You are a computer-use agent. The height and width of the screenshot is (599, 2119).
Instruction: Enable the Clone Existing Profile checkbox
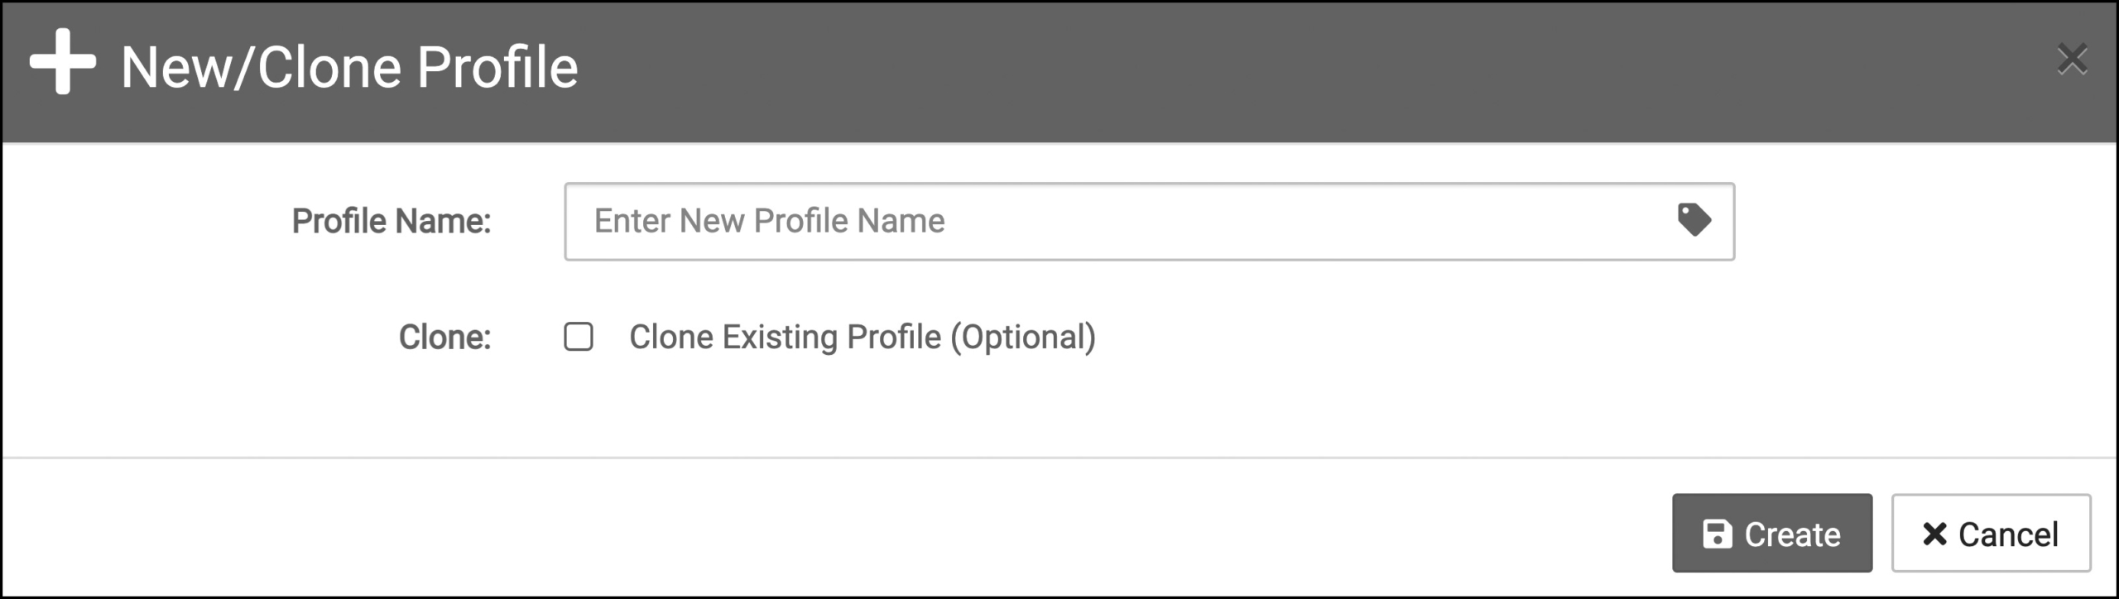coord(579,337)
